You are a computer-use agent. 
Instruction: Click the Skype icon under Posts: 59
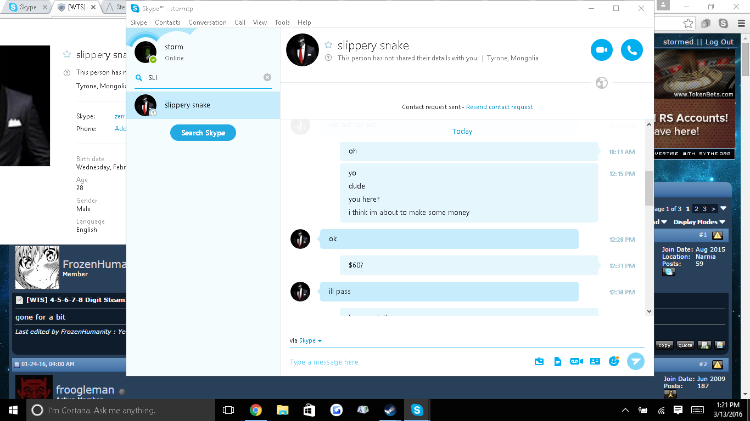point(669,272)
